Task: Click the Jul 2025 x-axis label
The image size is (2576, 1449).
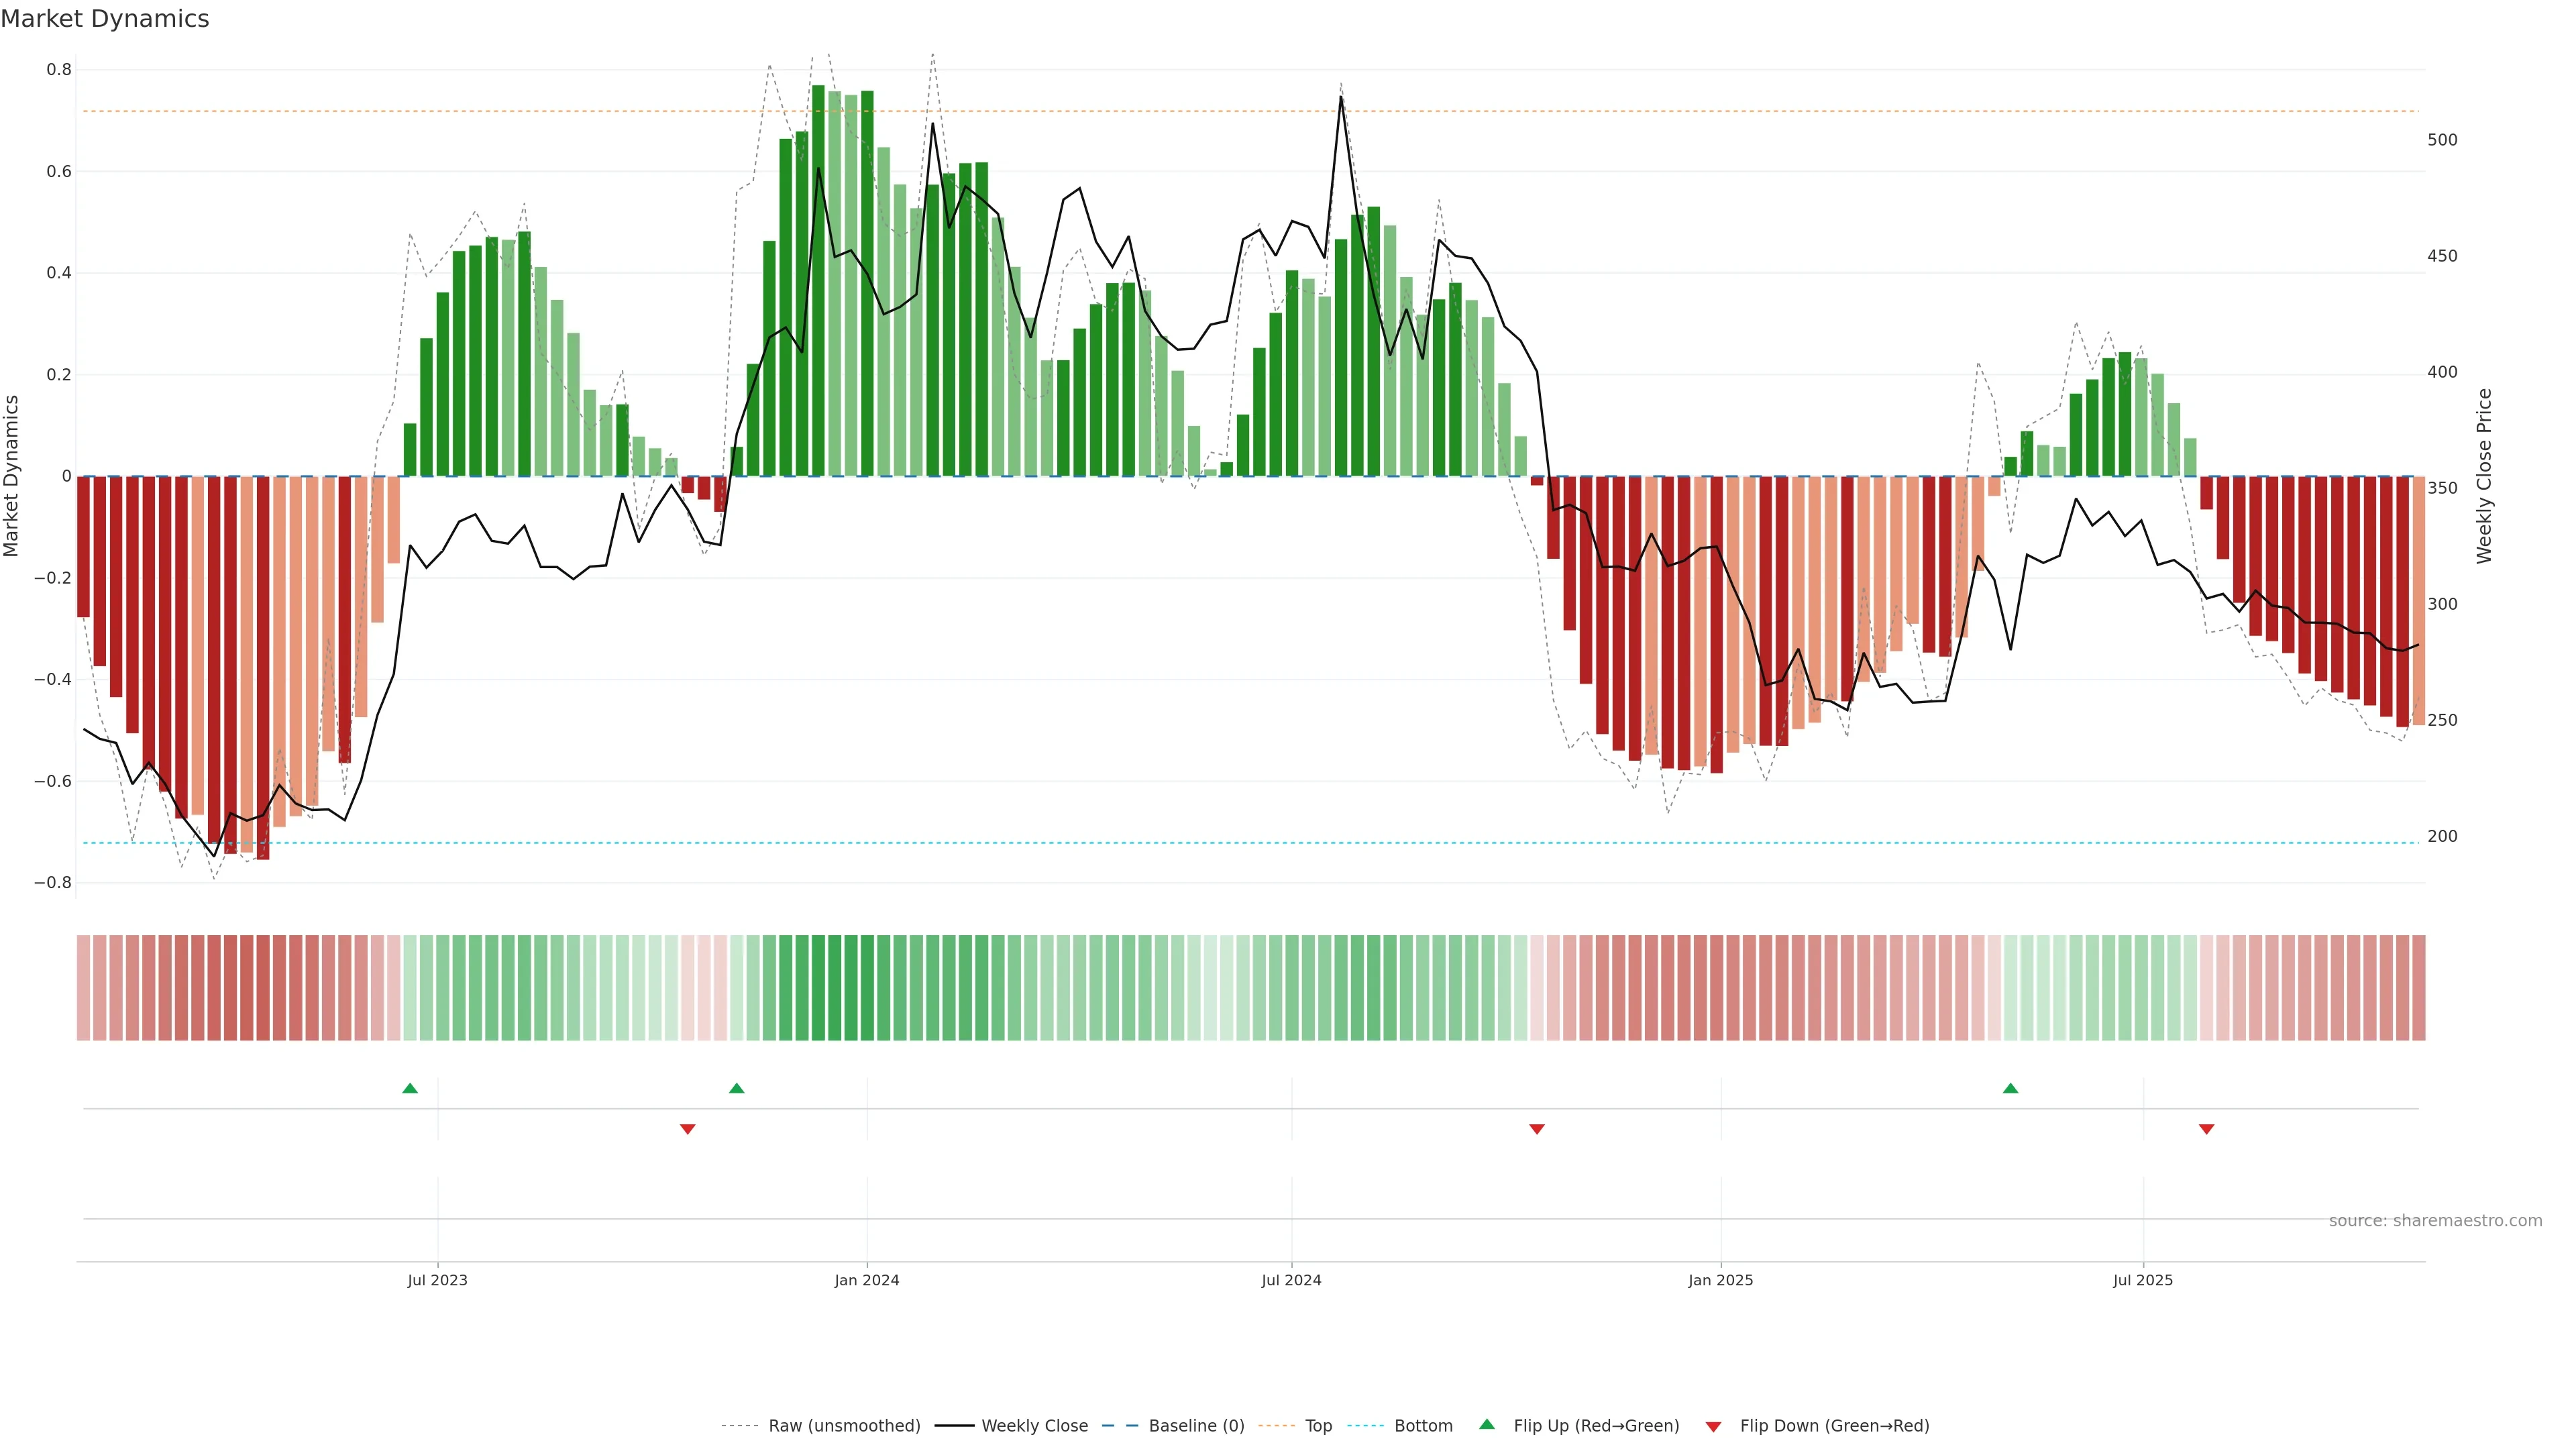Action: tap(2143, 1280)
